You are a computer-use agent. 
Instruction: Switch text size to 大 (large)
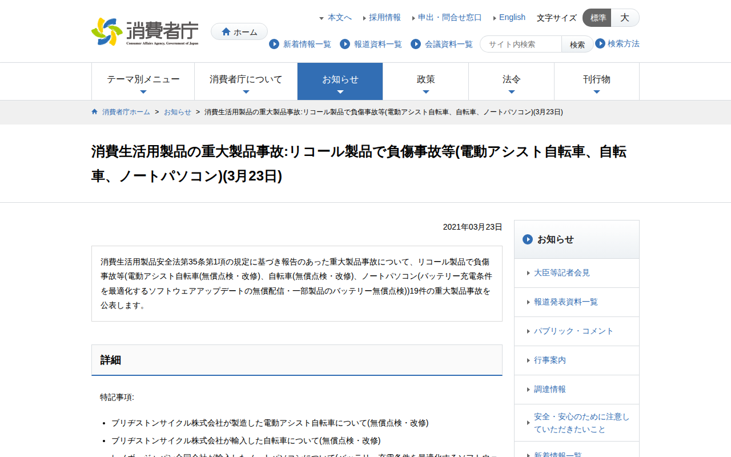[x=625, y=18]
